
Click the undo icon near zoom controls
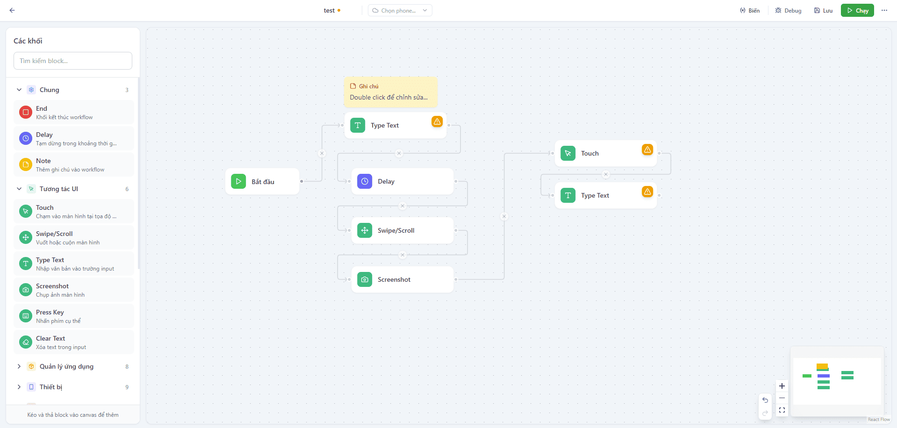(x=765, y=400)
